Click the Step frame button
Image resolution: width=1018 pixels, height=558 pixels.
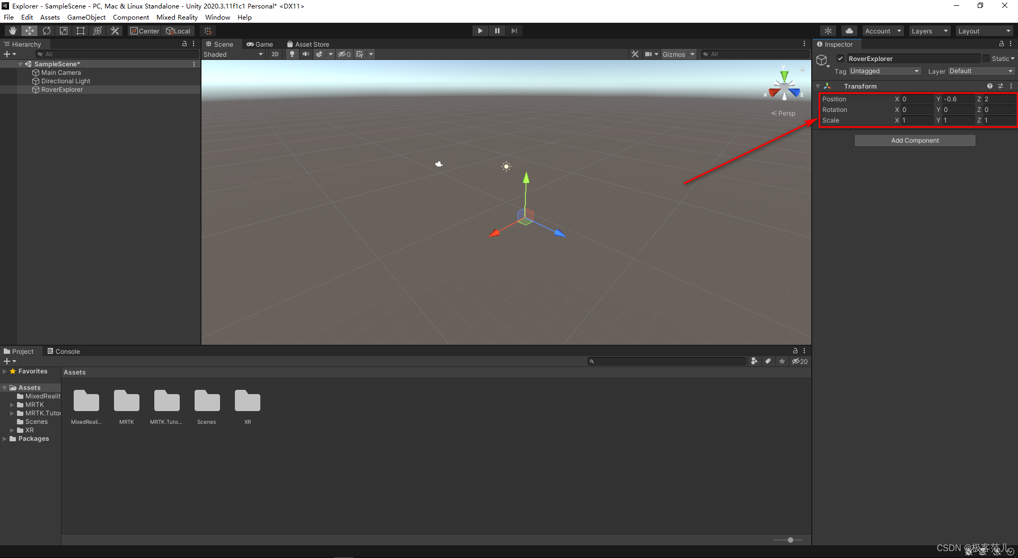(514, 31)
